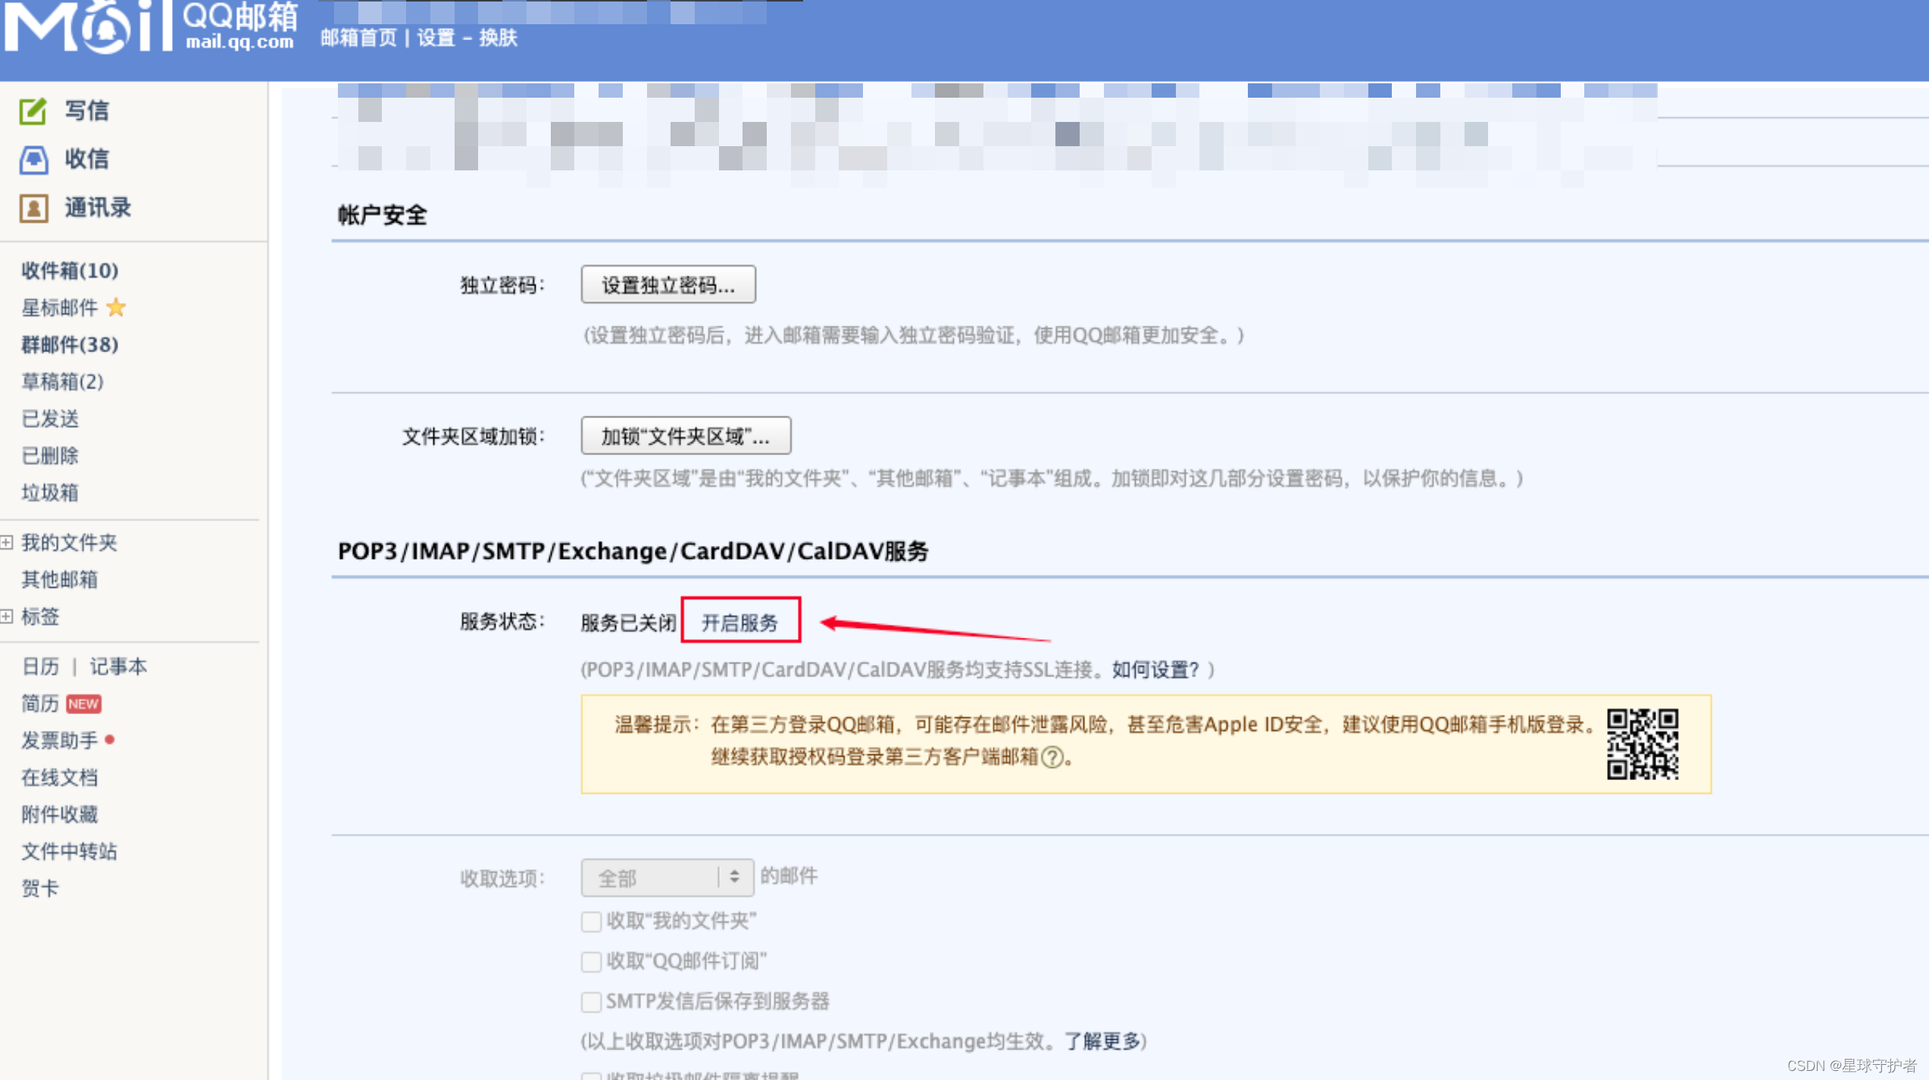
Task: Open 已删除 folder
Action: (50, 456)
